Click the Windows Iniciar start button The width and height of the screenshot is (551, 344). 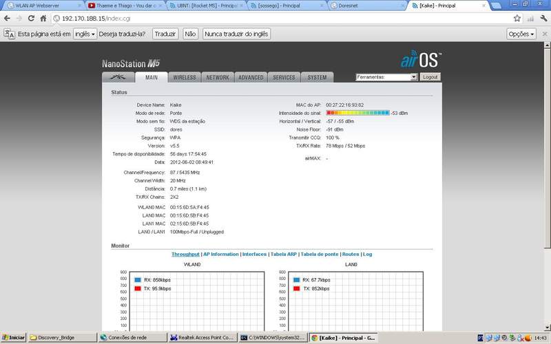[13, 338]
